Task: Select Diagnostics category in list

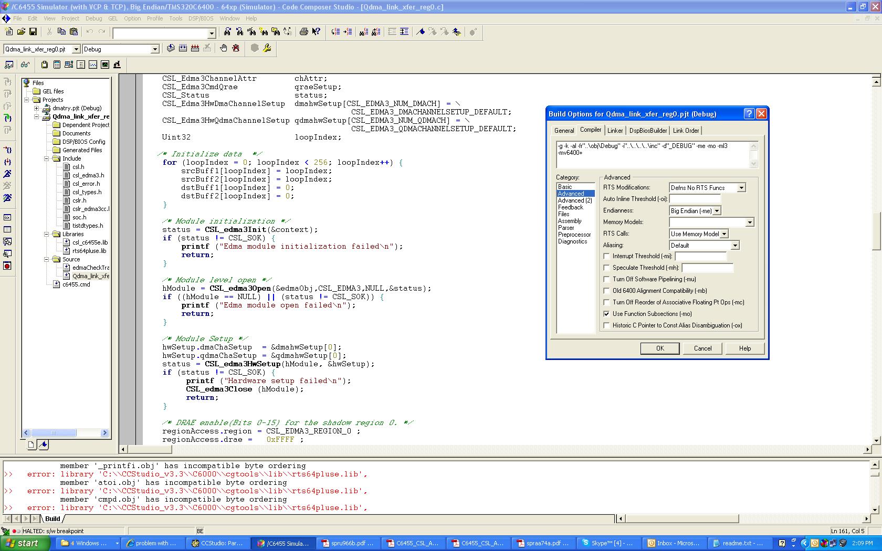Action: tap(572, 241)
